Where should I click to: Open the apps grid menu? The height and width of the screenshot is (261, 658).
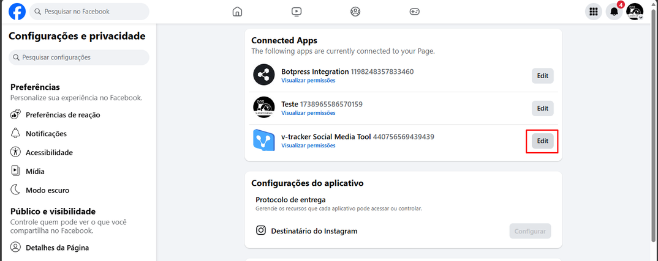tap(593, 12)
